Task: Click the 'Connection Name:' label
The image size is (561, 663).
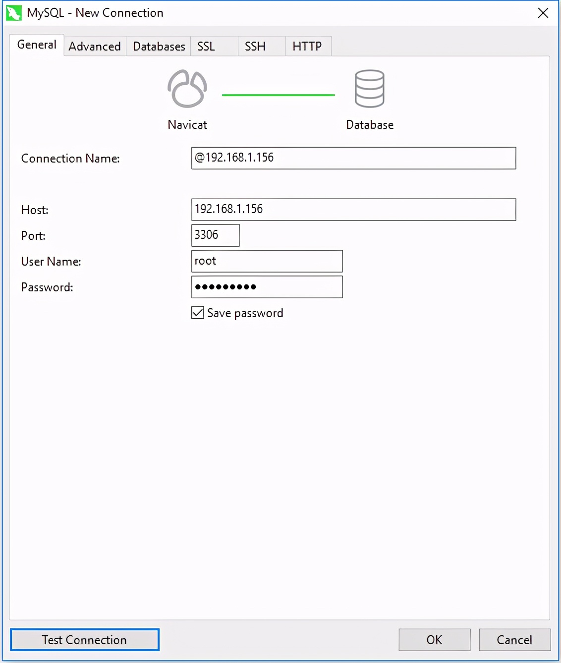Action: tap(70, 159)
